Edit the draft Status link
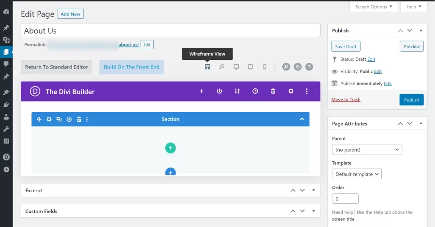 pos(371,59)
